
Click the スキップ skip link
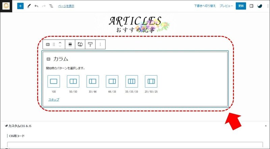(x=54, y=100)
